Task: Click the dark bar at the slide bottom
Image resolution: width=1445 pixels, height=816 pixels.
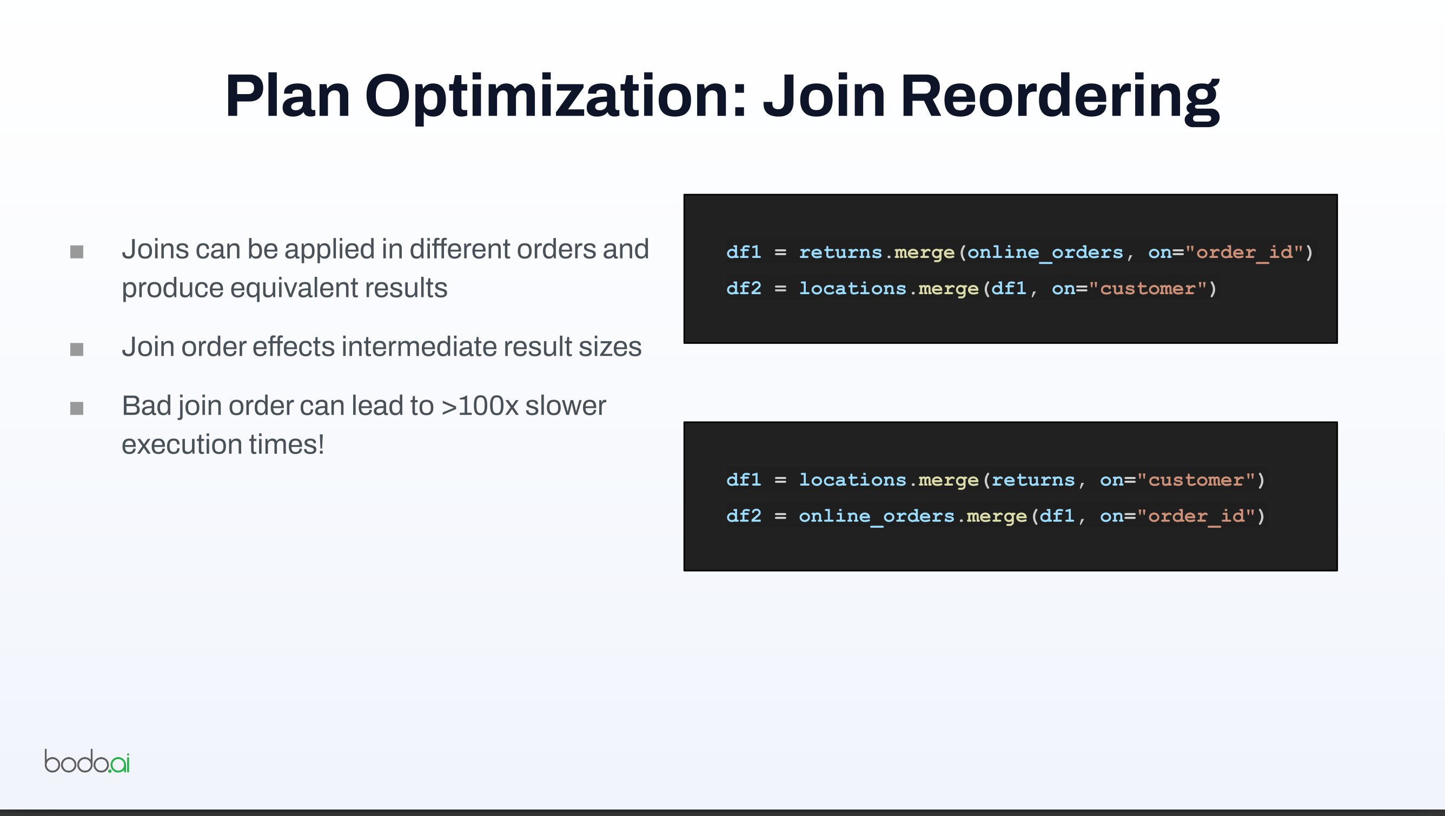Action: click(722, 813)
